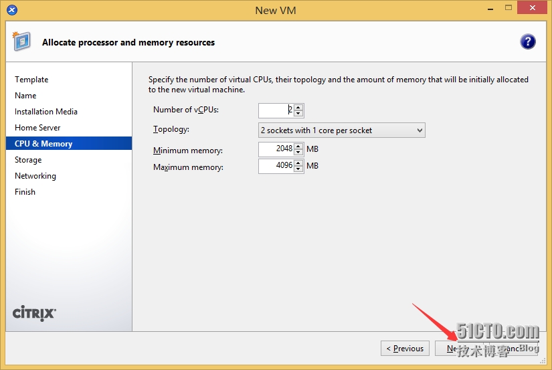
Task: Click the "Topology:" label
Action: click(171, 130)
